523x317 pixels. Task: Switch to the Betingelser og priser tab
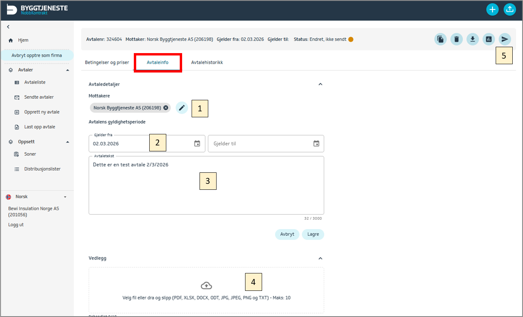[107, 63]
